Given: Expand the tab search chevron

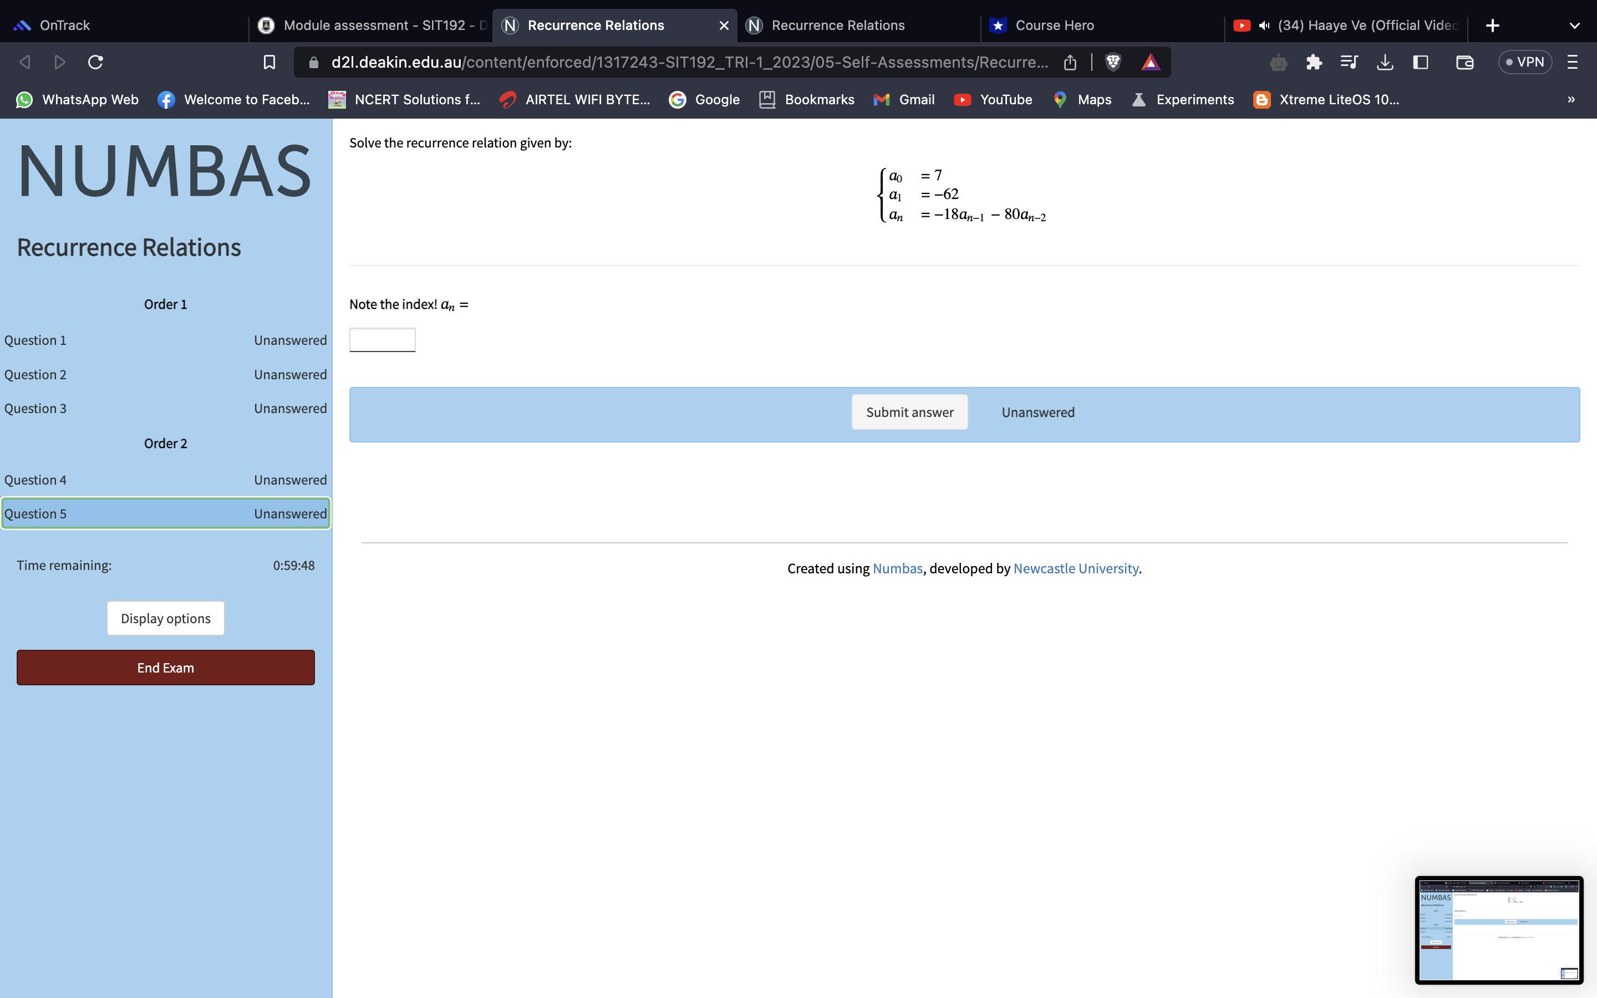Looking at the screenshot, I should 1574,26.
